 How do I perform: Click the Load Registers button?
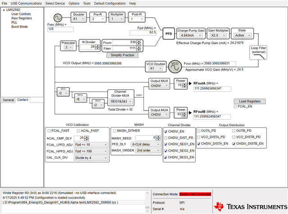(250, 101)
